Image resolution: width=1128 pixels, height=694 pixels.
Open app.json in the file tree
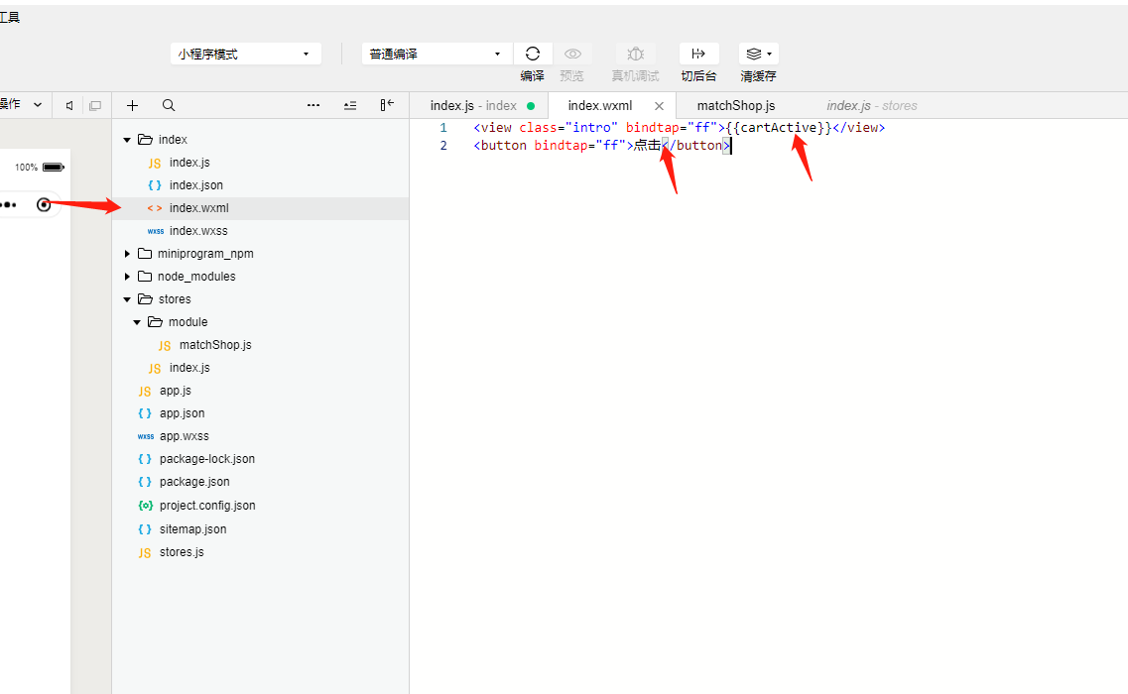182,413
